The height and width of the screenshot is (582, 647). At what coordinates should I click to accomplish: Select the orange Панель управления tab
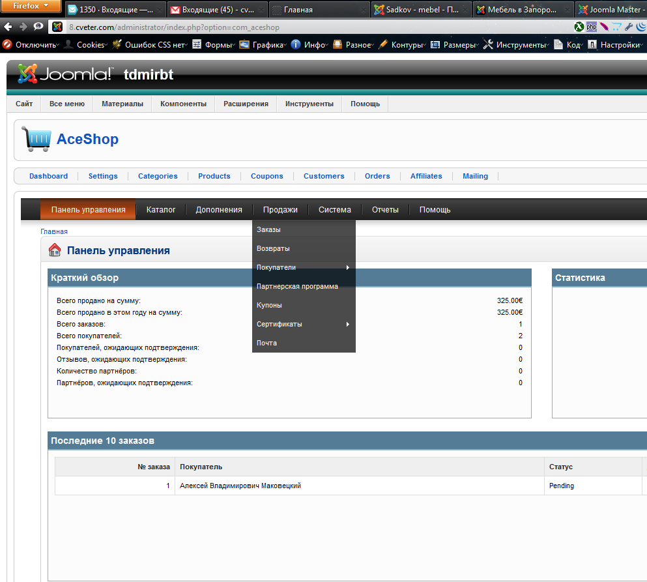point(89,209)
